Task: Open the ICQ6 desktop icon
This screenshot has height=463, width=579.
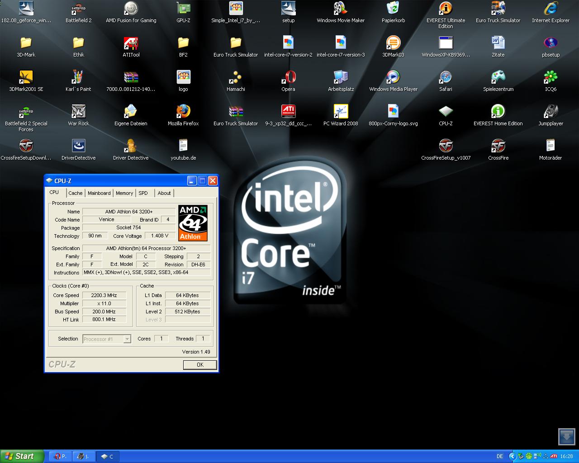Action: [x=551, y=81]
